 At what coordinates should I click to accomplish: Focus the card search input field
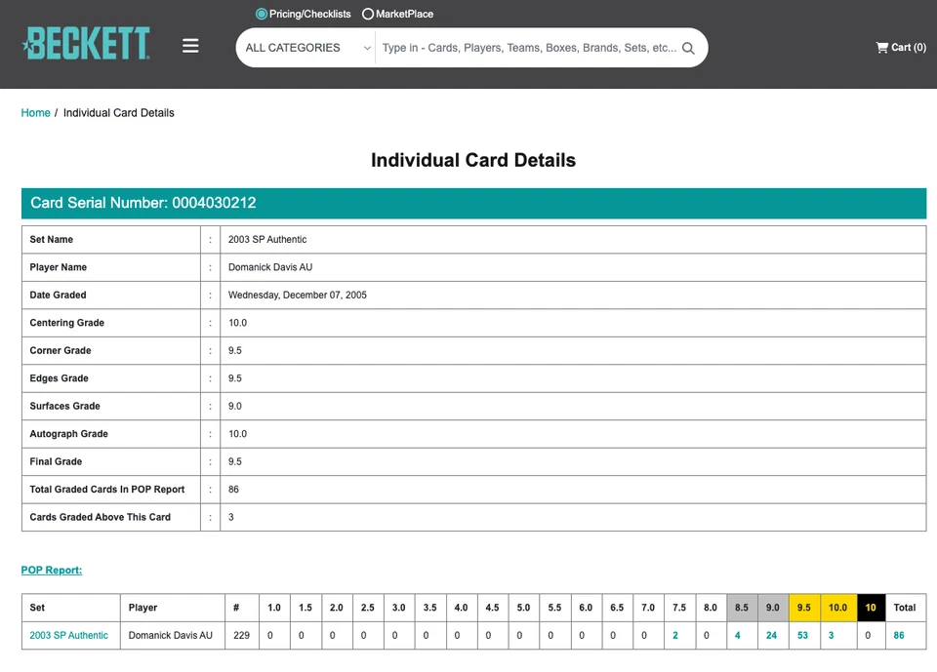pyautogui.click(x=527, y=48)
